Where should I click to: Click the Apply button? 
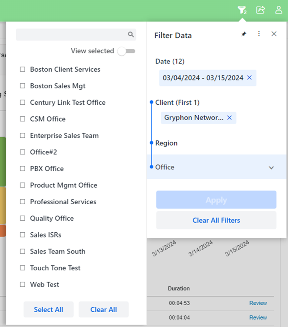pos(216,199)
